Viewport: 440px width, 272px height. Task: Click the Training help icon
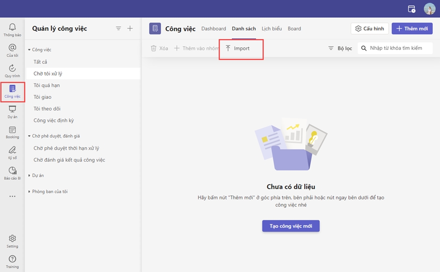click(12, 261)
